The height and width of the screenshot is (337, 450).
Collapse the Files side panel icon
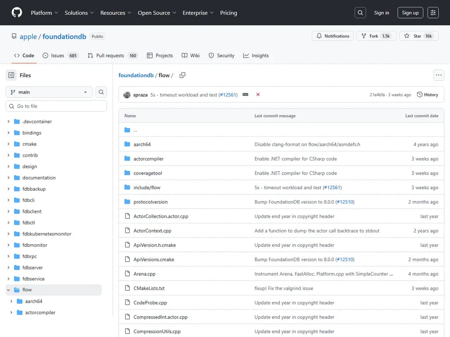[x=11, y=75]
